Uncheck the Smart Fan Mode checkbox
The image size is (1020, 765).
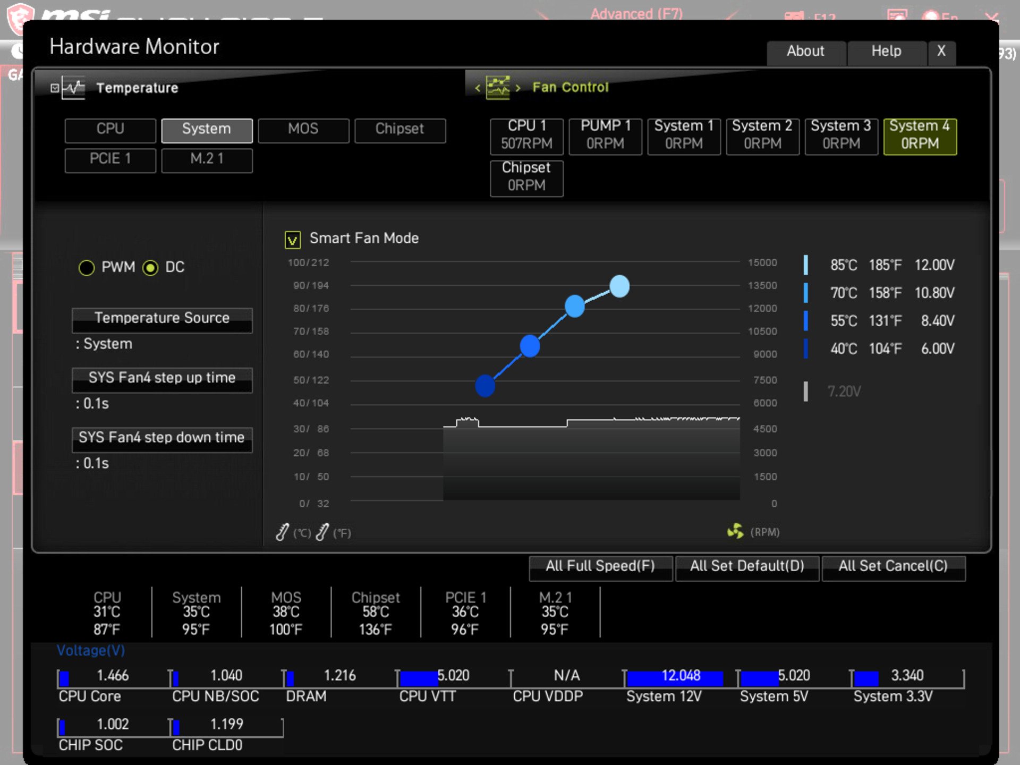pyautogui.click(x=293, y=240)
